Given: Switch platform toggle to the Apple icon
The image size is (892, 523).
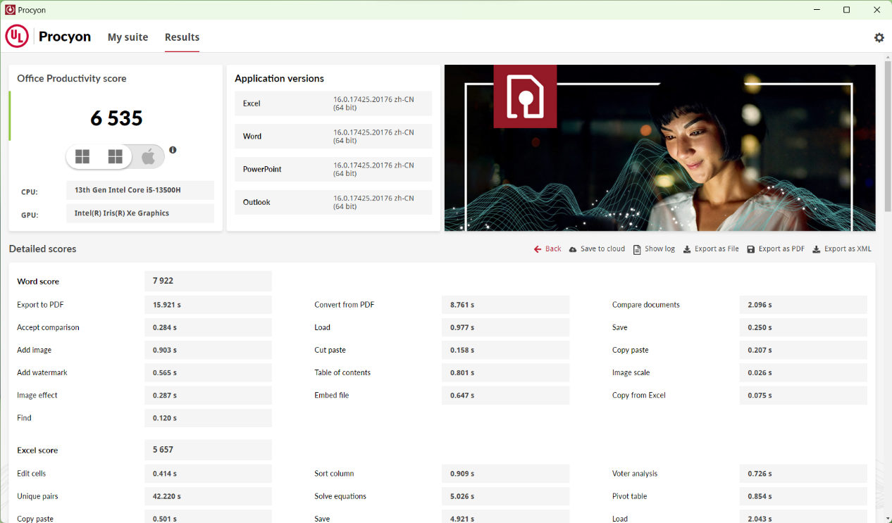Looking at the screenshot, I should click(148, 157).
